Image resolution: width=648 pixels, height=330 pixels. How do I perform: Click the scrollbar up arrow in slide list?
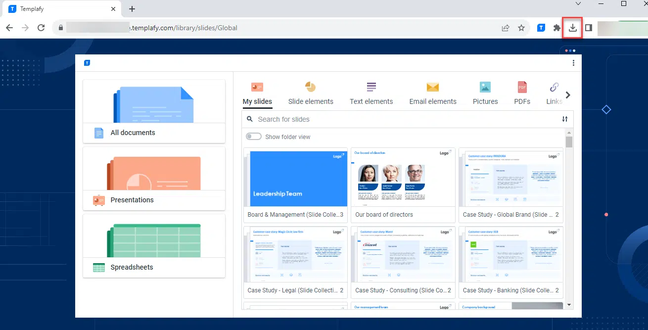point(569,133)
